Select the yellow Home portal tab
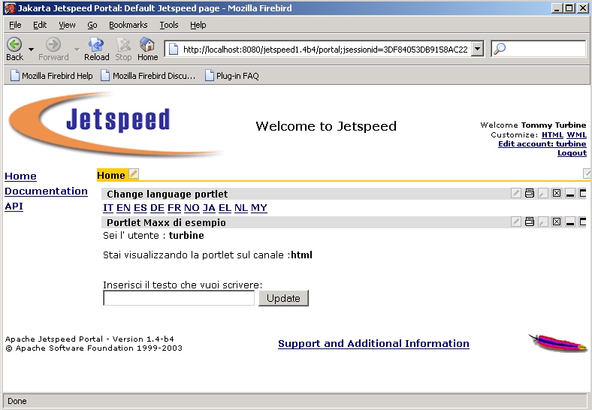 pyautogui.click(x=111, y=175)
